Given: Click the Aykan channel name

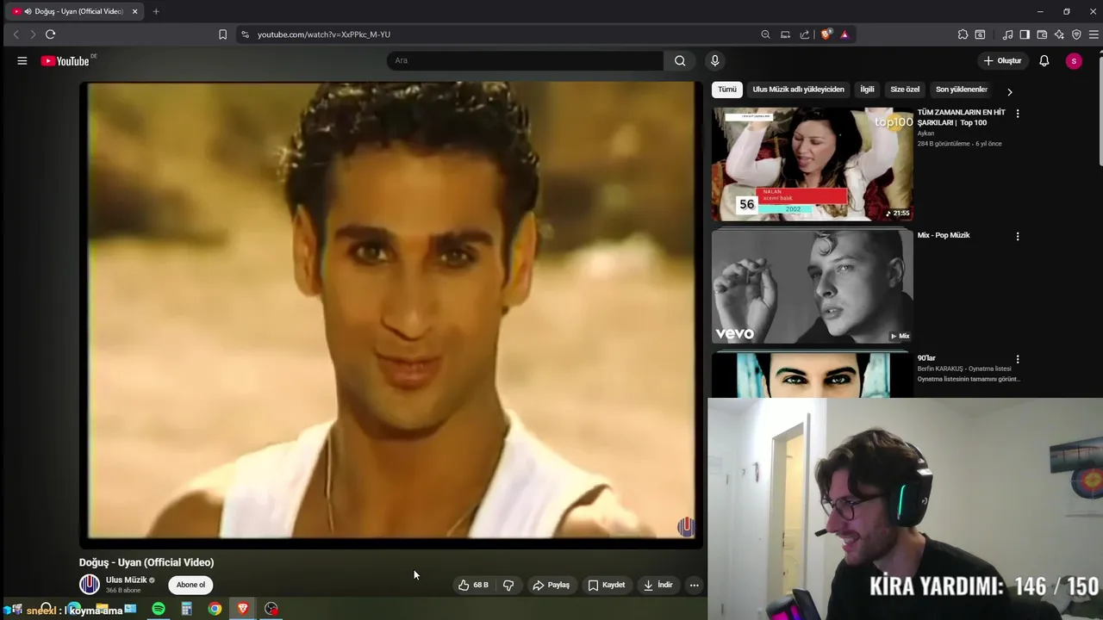Looking at the screenshot, I should (x=926, y=133).
